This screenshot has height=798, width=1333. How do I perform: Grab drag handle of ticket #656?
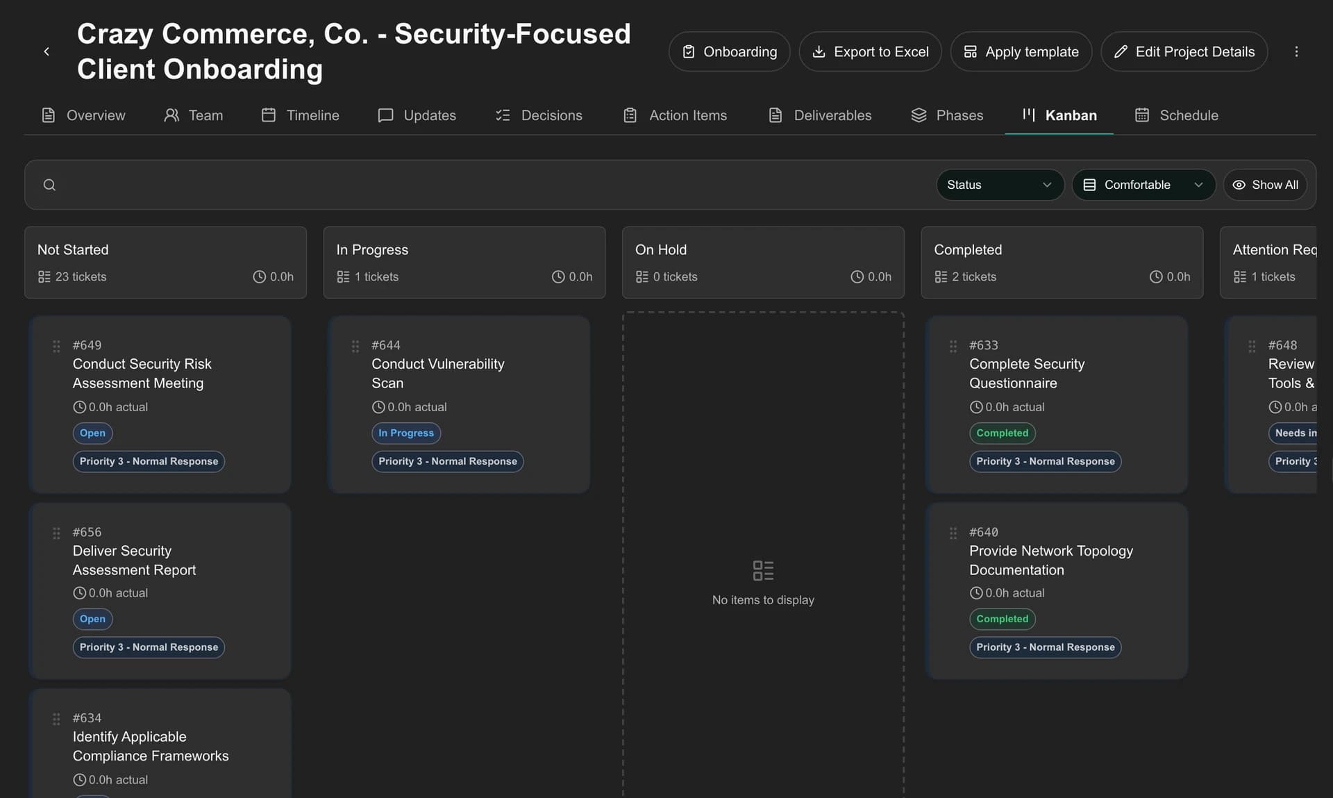[56, 533]
